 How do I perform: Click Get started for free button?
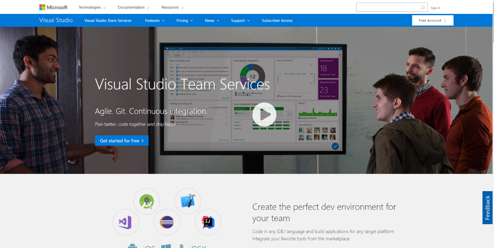[122, 141]
